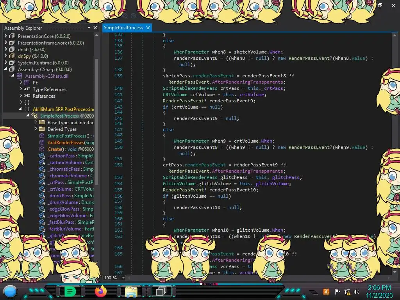Close the SimplePostProcess document tab
The width and height of the screenshot is (400, 300).
(x=148, y=28)
